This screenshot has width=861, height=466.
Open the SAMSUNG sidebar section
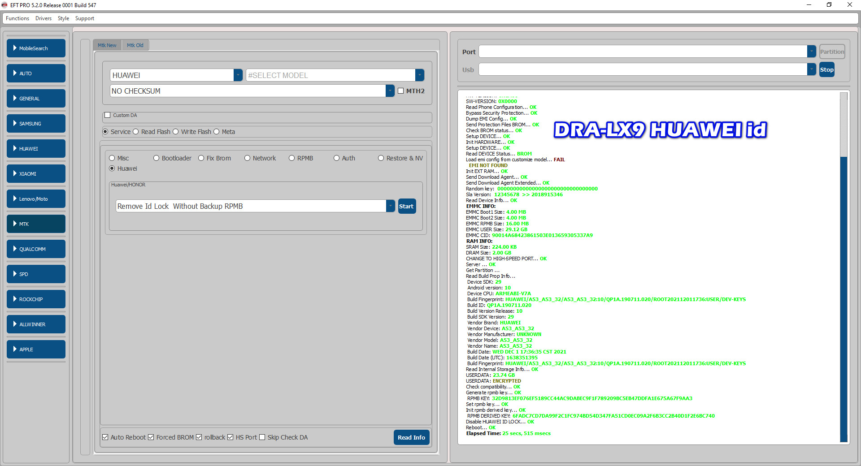click(x=36, y=124)
